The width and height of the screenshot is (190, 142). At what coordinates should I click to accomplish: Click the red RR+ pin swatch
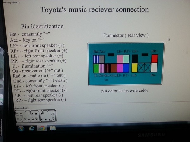(155, 59)
